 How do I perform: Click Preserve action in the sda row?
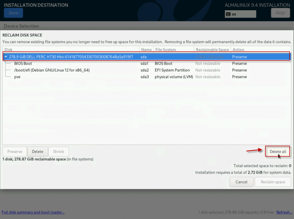coord(240,57)
